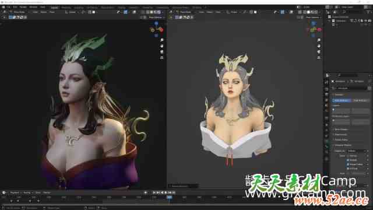Click the zoom magnifier icon in left viewport

162,40
